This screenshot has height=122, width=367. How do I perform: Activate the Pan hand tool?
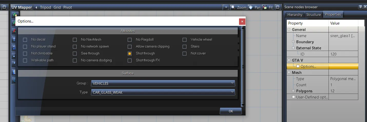tap(254, 7)
